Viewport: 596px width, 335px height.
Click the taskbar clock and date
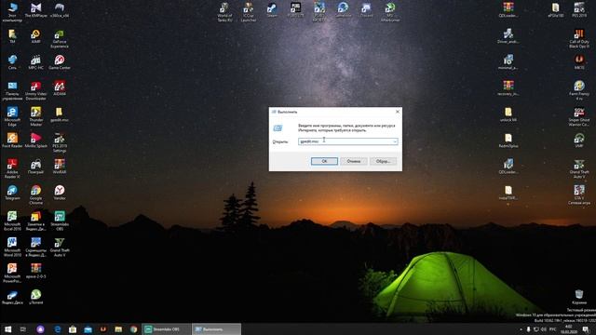click(569, 329)
